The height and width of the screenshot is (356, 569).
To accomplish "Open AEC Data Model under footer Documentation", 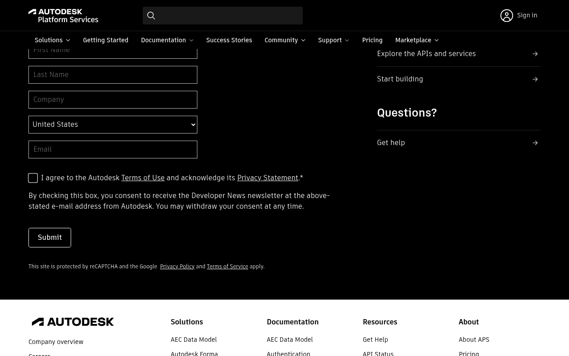I will tap(290, 340).
